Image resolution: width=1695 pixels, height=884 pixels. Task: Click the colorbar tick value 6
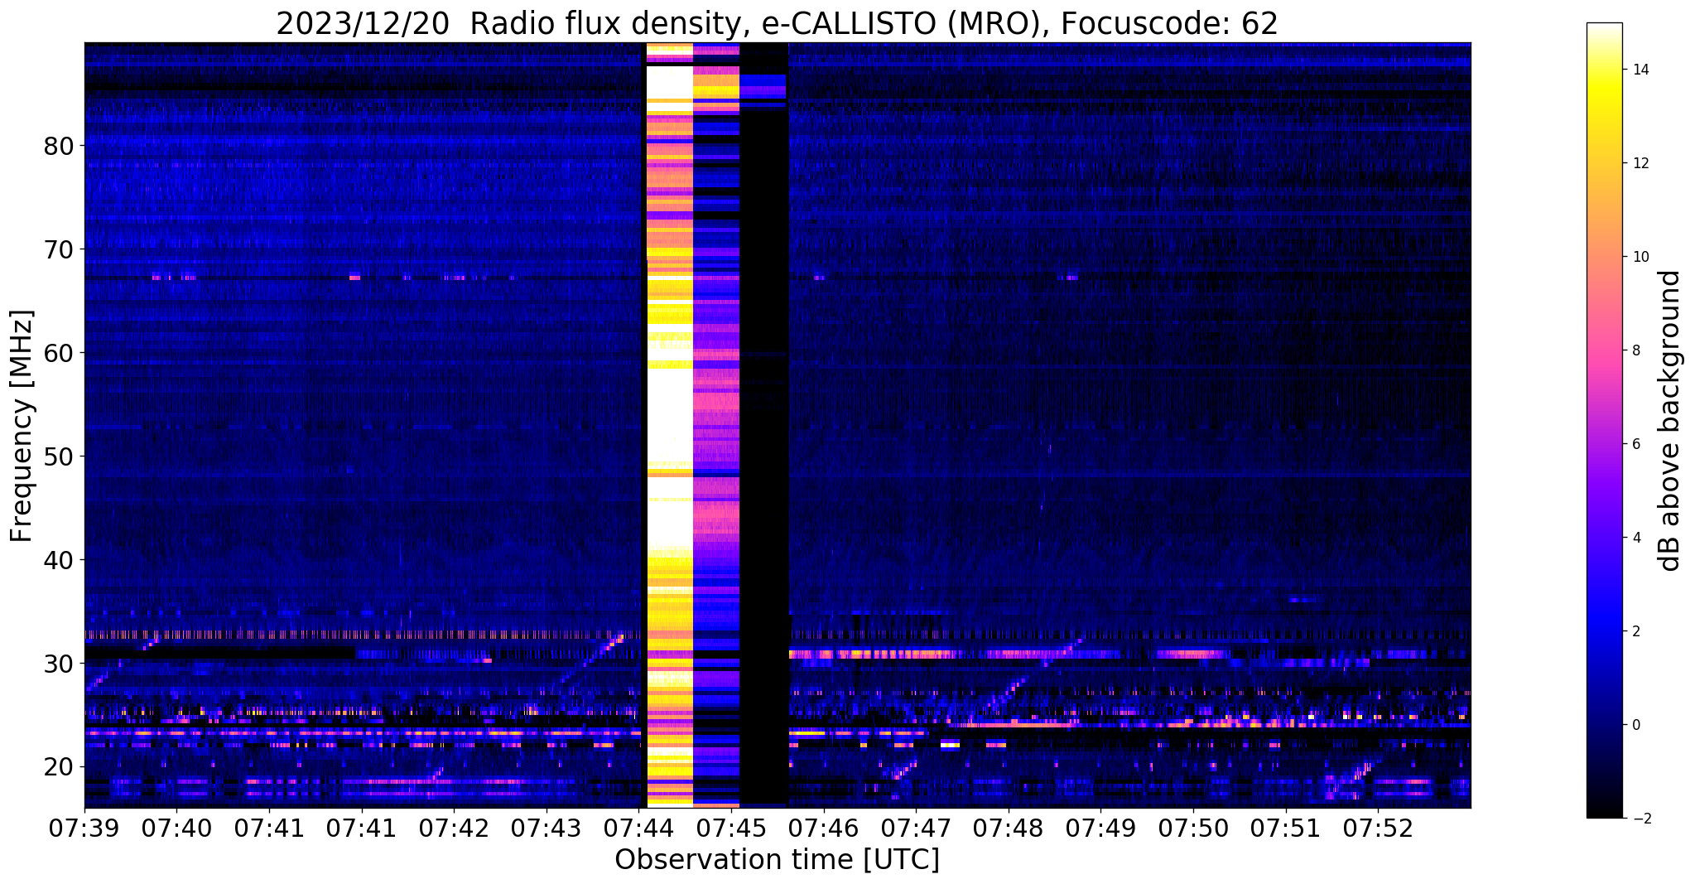[x=1636, y=444]
